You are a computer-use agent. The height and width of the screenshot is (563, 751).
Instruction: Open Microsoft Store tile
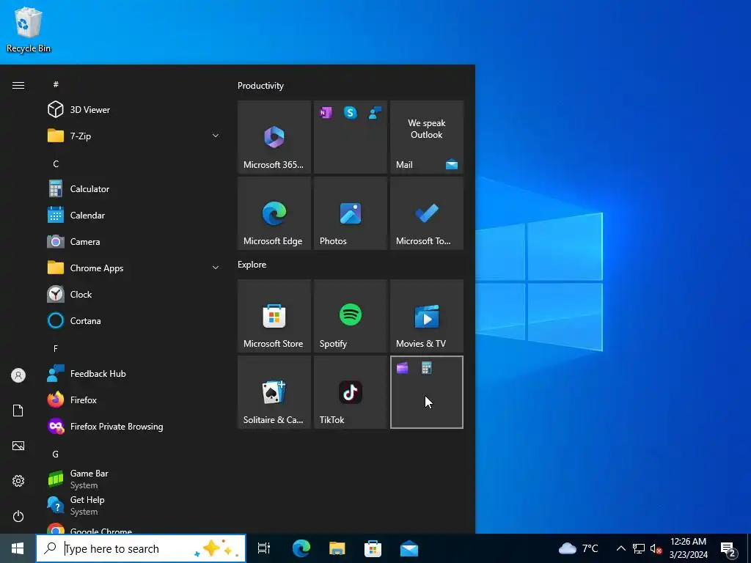[274, 316]
